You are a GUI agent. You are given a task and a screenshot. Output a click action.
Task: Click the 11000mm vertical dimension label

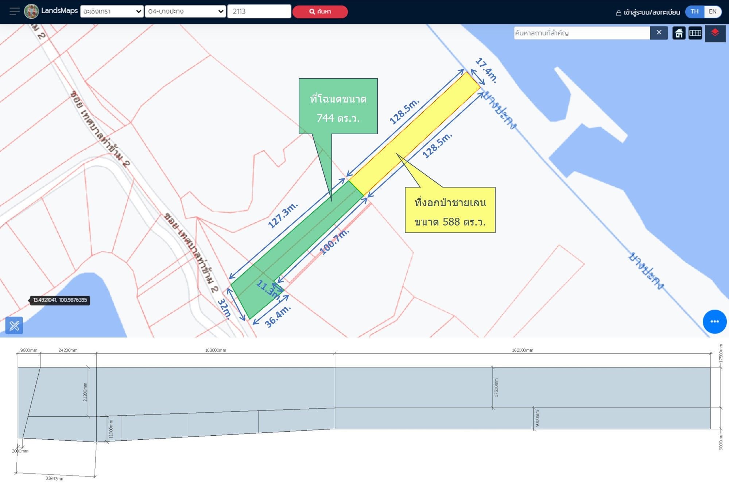click(111, 429)
